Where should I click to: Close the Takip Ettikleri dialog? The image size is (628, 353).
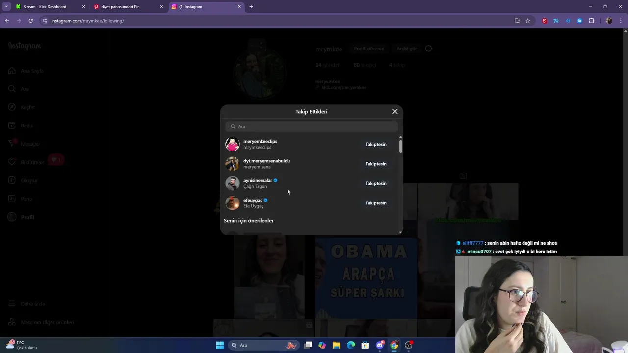coord(395,111)
